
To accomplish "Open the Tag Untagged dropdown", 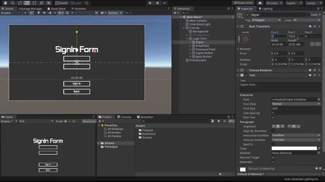I will tap(266, 20).
